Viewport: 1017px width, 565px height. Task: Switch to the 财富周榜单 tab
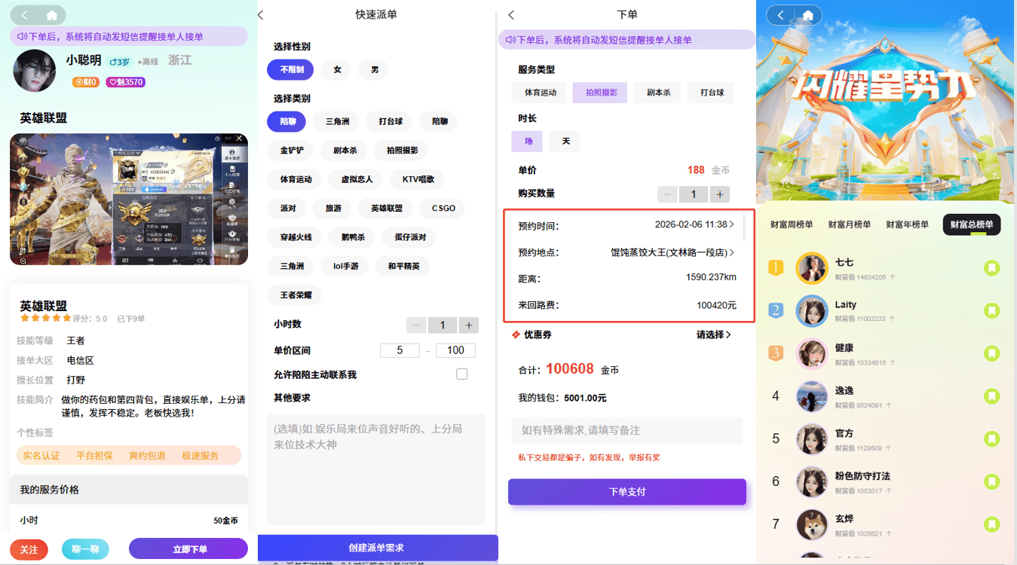792,224
